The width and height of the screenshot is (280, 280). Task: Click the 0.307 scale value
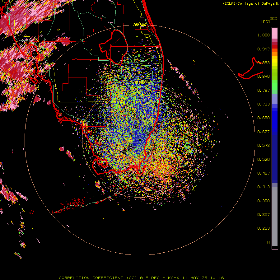tap(264, 215)
